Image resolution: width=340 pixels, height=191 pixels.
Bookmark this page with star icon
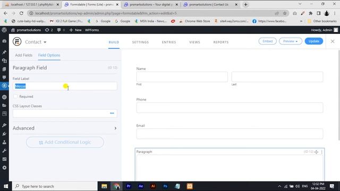tap(285, 13)
